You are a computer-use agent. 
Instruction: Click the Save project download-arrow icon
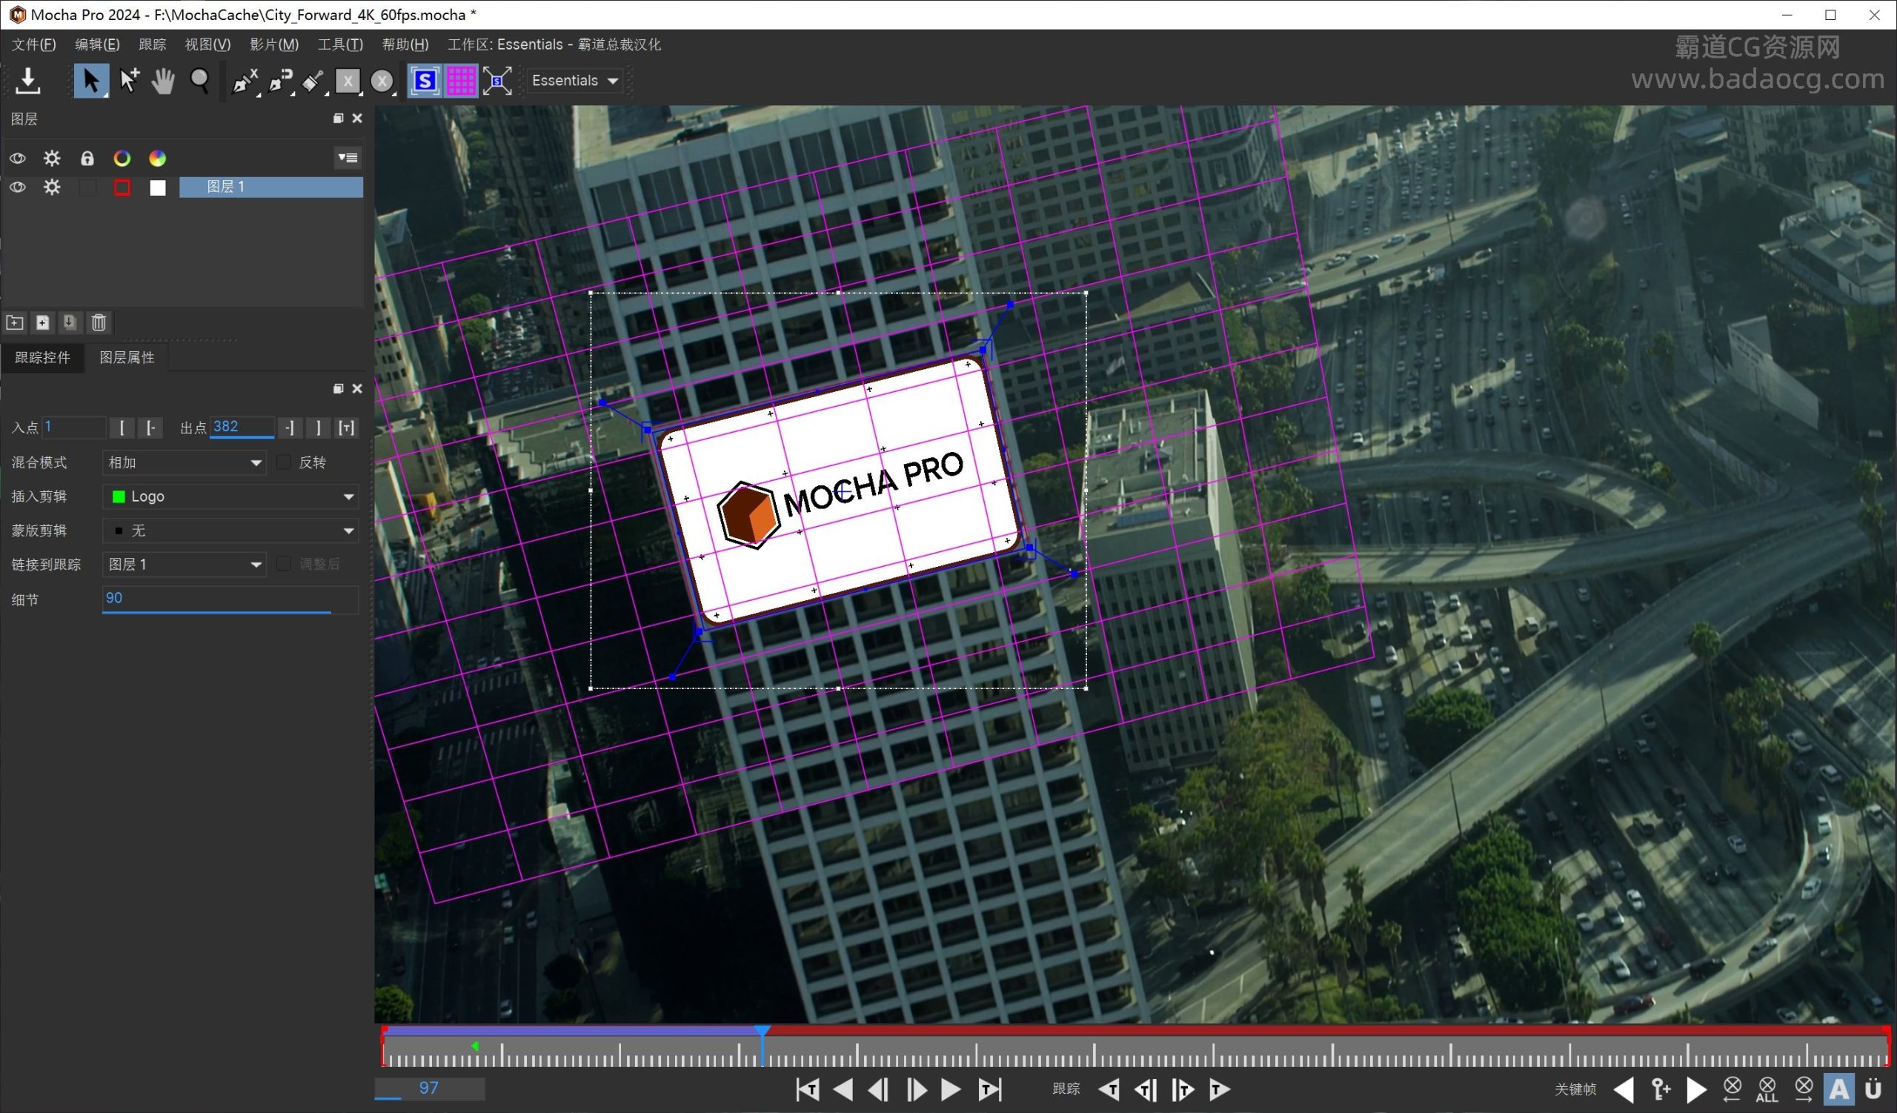point(28,81)
